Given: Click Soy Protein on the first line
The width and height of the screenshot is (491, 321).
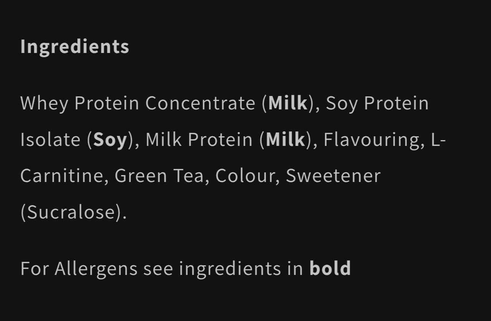Looking at the screenshot, I should (377, 103).
